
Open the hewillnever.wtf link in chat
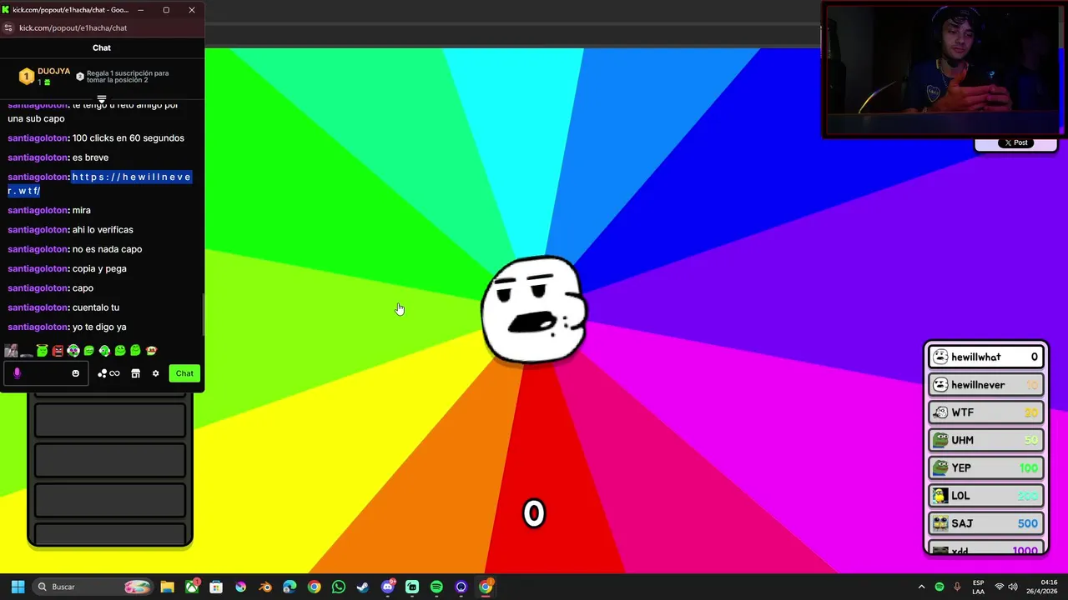pyautogui.click(x=99, y=183)
